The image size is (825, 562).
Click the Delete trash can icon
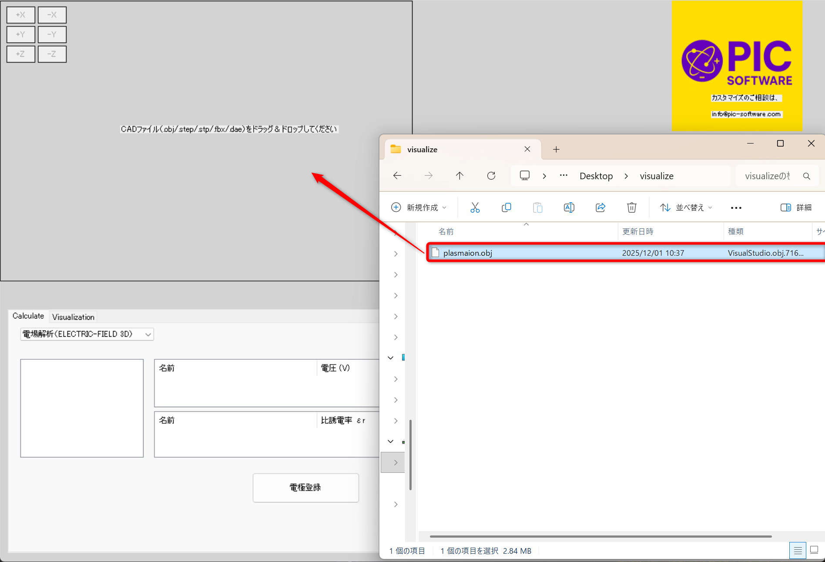(x=631, y=208)
